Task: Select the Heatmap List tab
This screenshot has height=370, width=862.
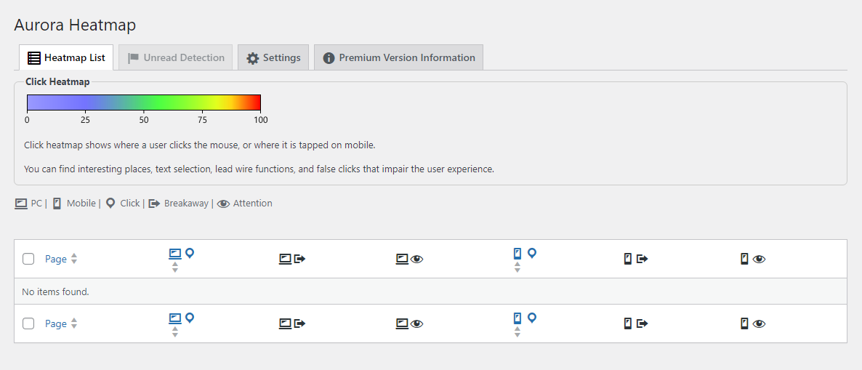Action: coord(66,58)
